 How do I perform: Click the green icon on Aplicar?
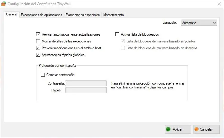[168, 129]
